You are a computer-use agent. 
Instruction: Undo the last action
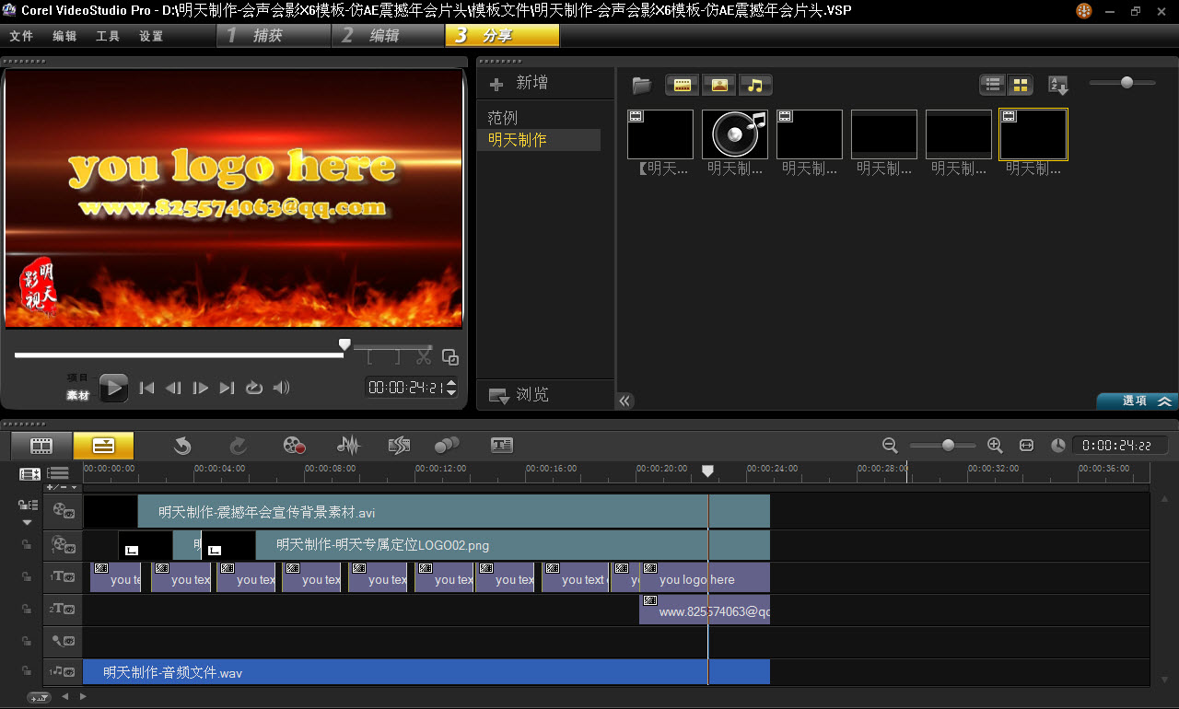182,446
